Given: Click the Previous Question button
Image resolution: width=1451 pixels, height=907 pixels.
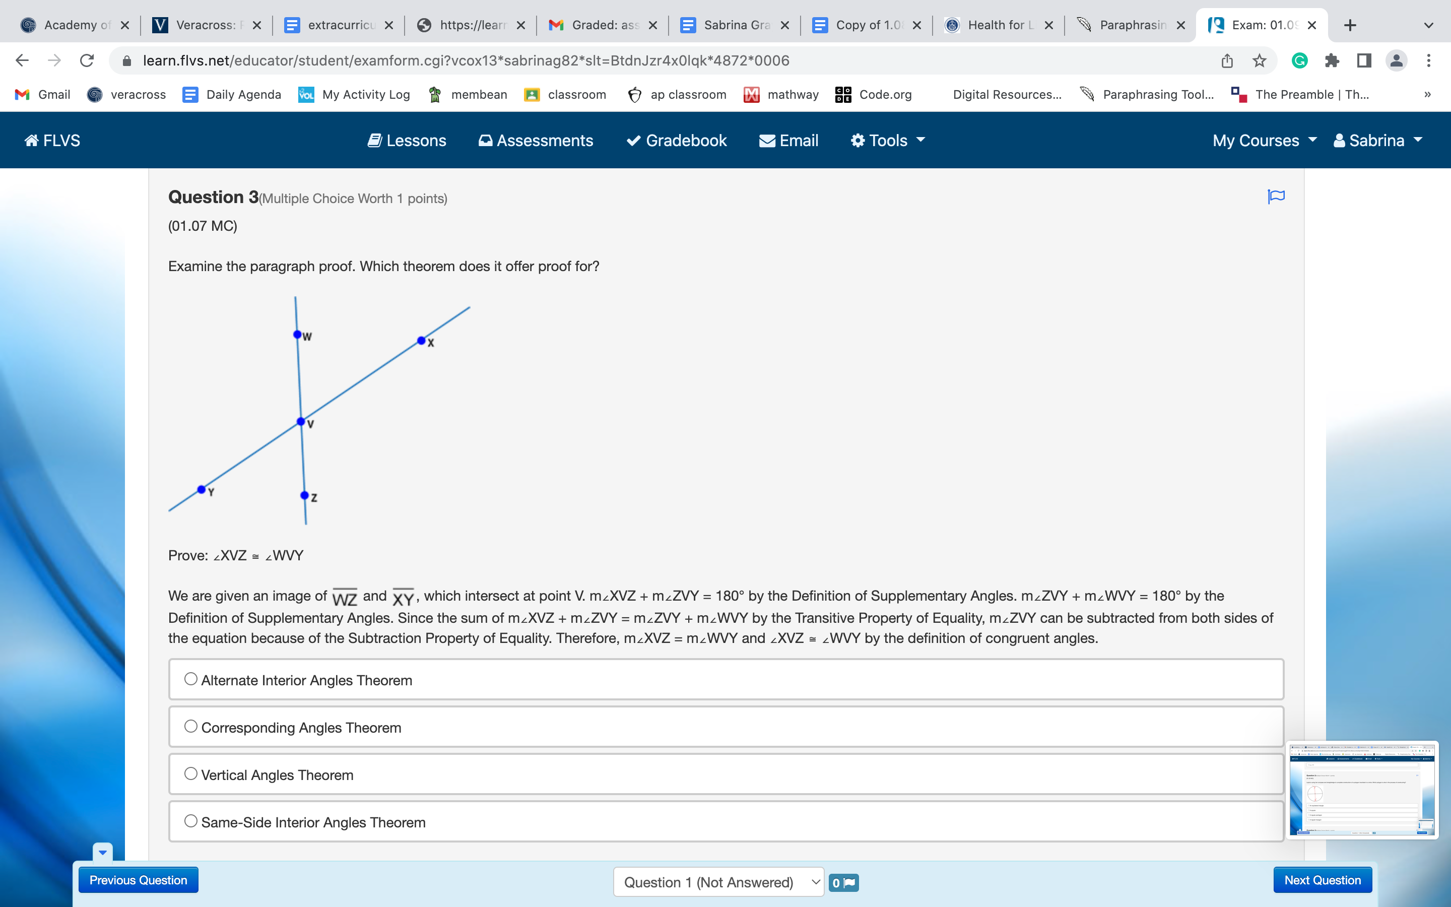Looking at the screenshot, I should point(138,880).
